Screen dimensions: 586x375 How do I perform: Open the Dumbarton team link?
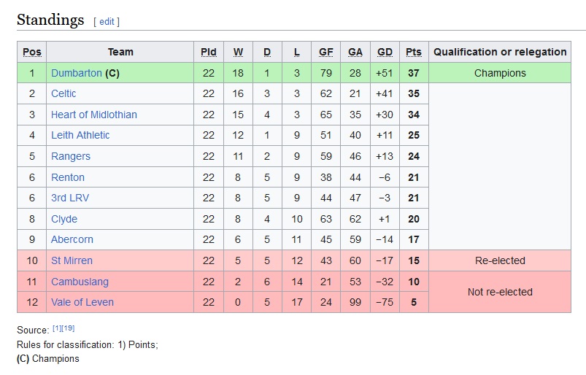pos(77,73)
